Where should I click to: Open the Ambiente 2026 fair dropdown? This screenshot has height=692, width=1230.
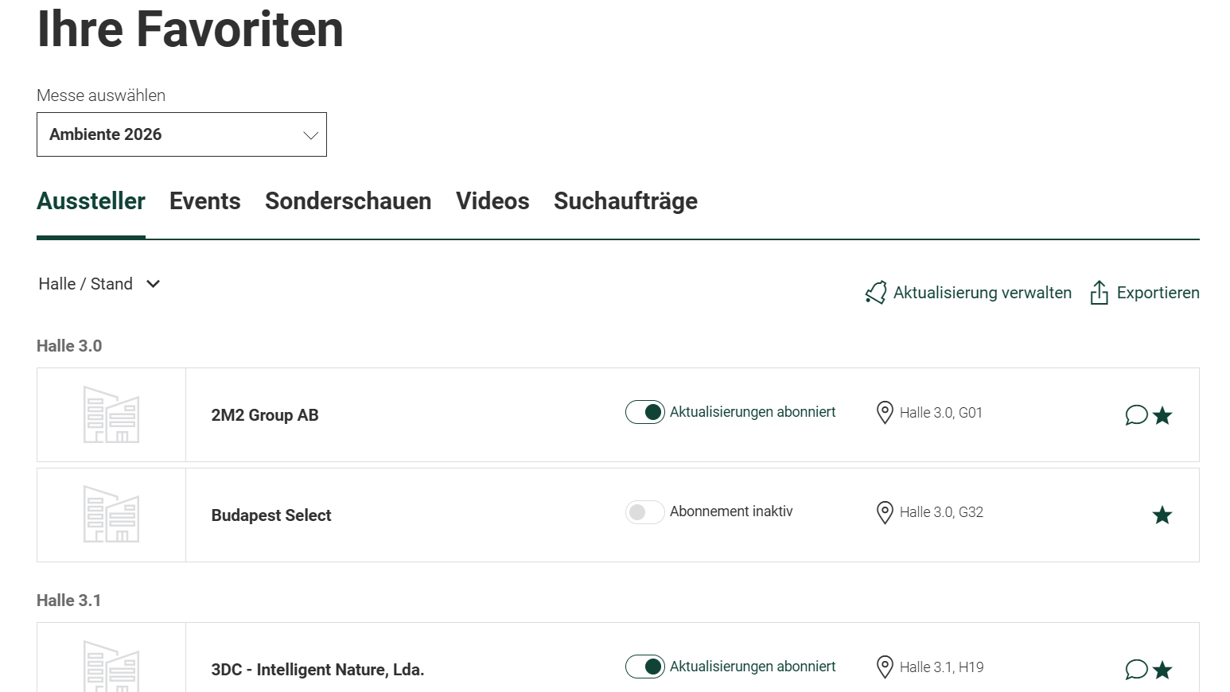click(181, 134)
